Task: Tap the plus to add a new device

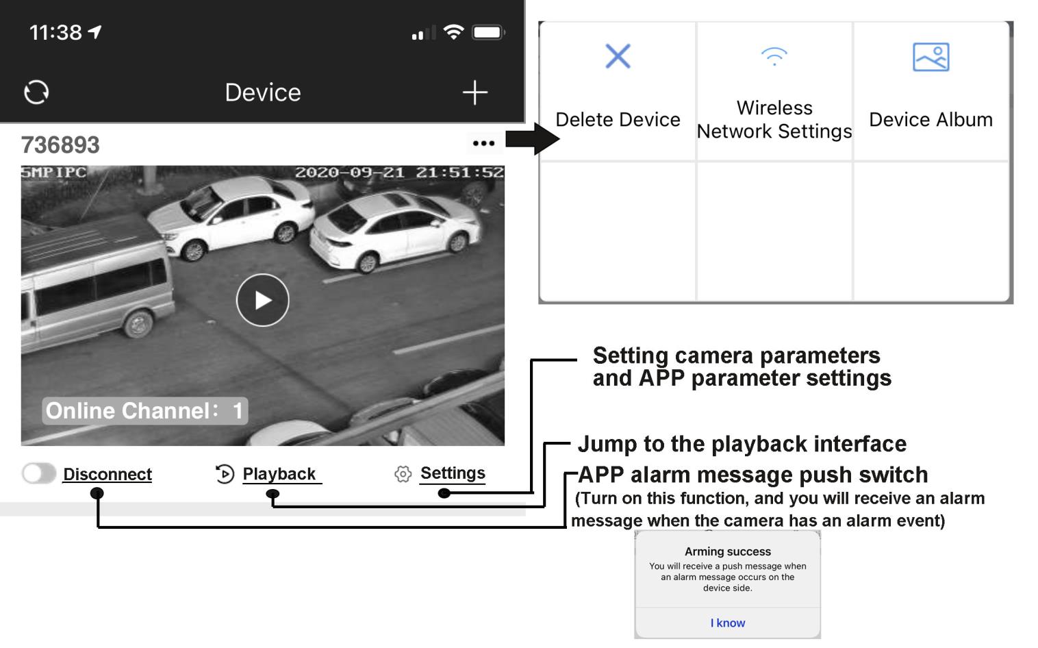Action: click(x=476, y=91)
